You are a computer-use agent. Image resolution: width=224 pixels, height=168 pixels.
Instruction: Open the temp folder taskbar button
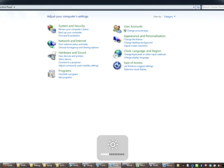click(48, 165)
